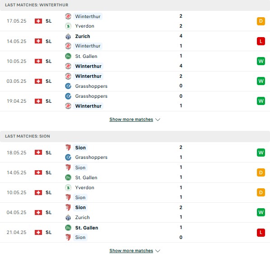Click Grasshoppers crest in 03.05.25 match

click(68, 86)
